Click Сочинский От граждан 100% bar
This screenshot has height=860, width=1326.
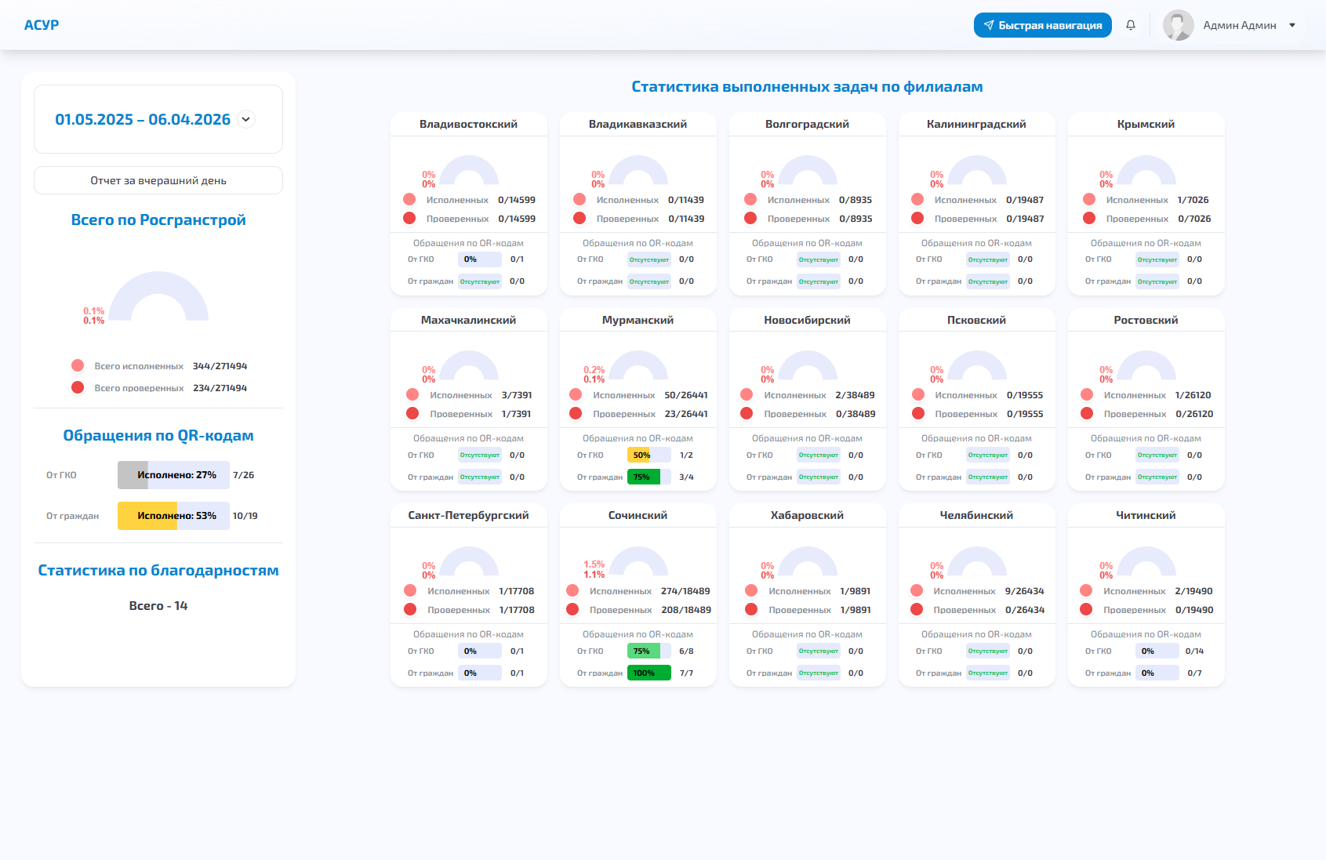(648, 673)
